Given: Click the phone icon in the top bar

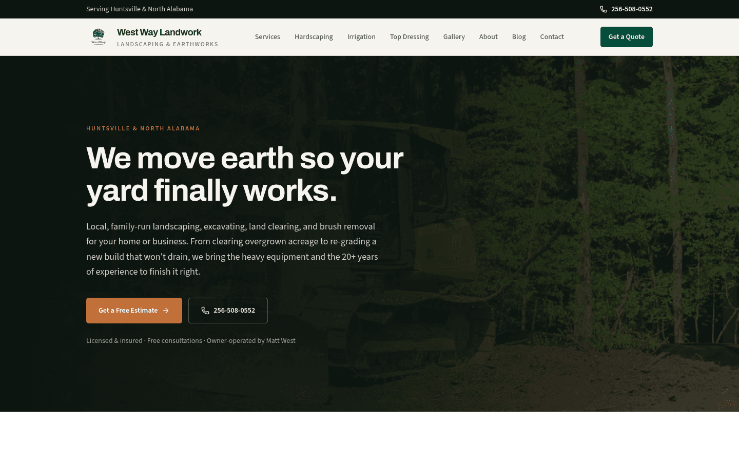Looking at the screenshot, I should coord(604,9).
